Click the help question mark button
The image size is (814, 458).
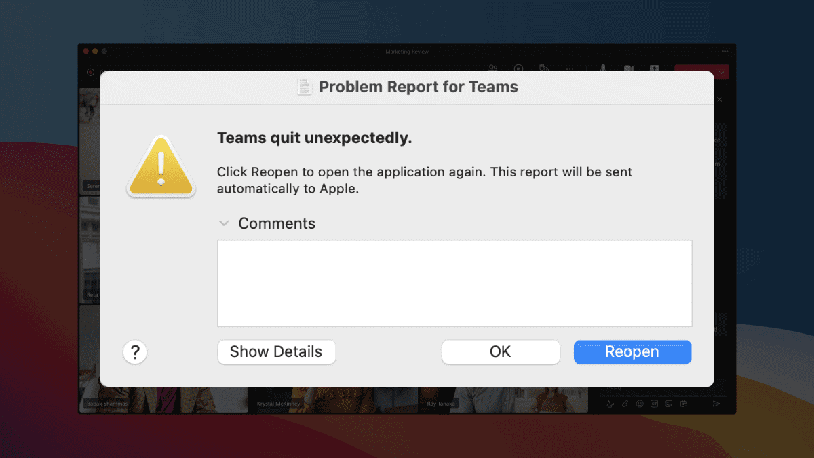coord(135,352)
